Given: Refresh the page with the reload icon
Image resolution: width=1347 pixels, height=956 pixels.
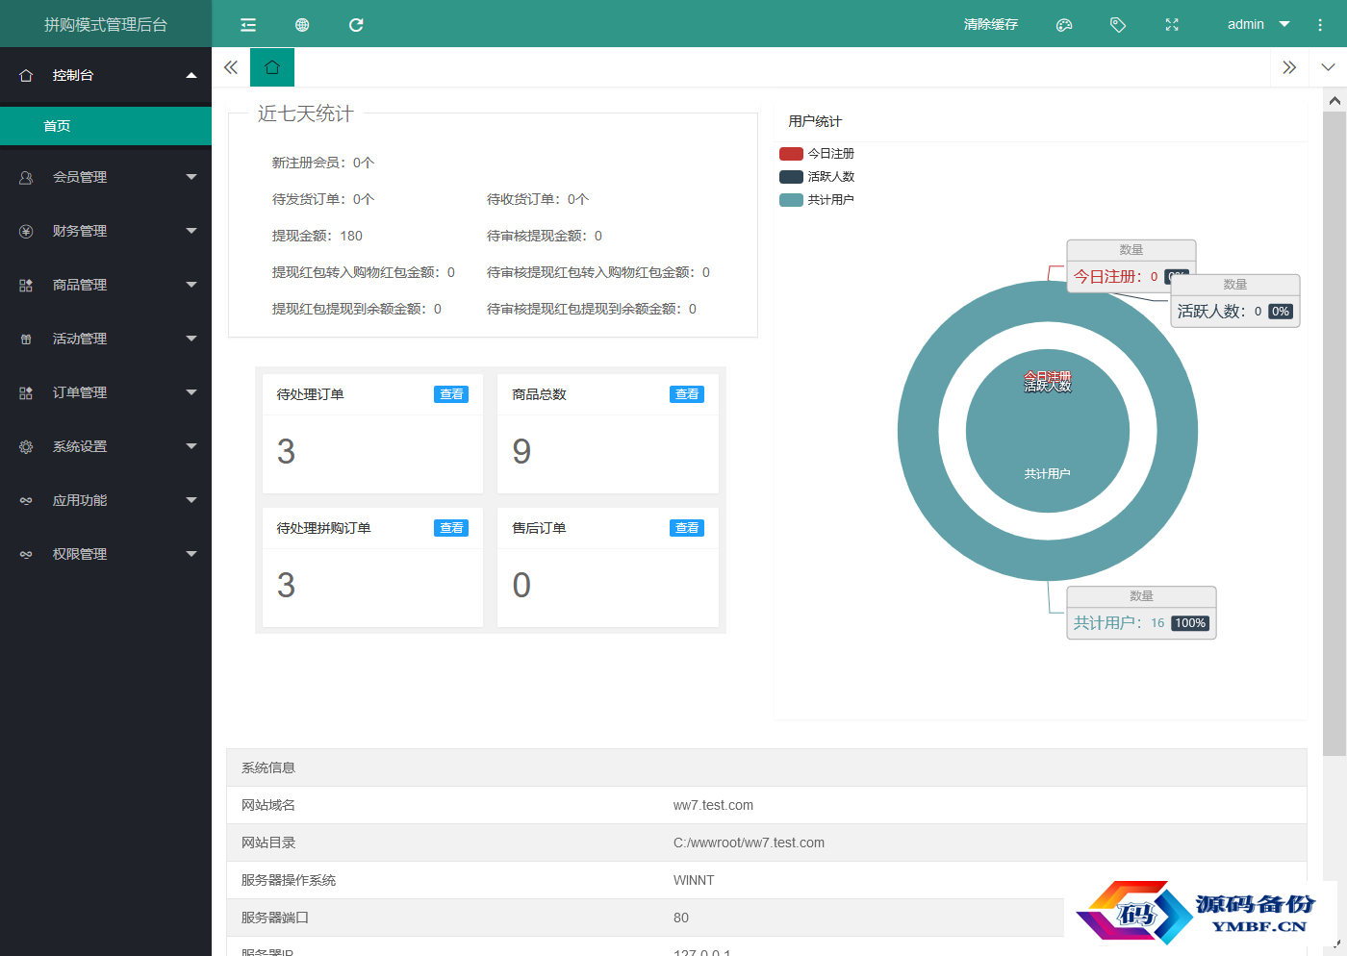Looking at the screenshot, I should pos(356,25).
